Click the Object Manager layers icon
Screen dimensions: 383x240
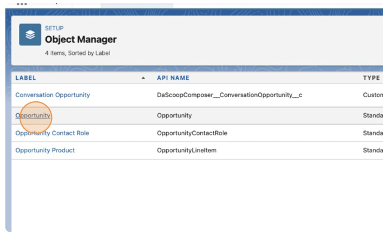[30, 35]
